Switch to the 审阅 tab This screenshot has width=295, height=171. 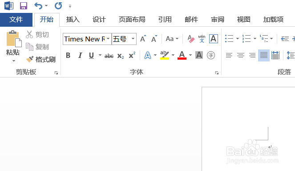click(218, 20)
